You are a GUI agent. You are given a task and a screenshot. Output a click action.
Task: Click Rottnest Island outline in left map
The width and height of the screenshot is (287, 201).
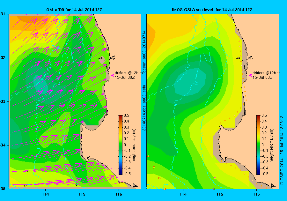[100, 58]
